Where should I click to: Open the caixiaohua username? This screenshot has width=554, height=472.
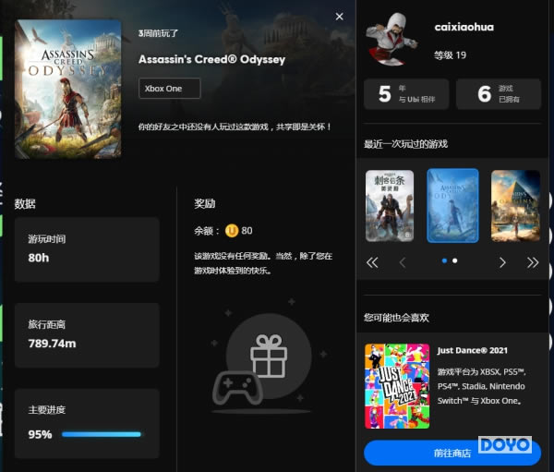[x=464, y=27]
